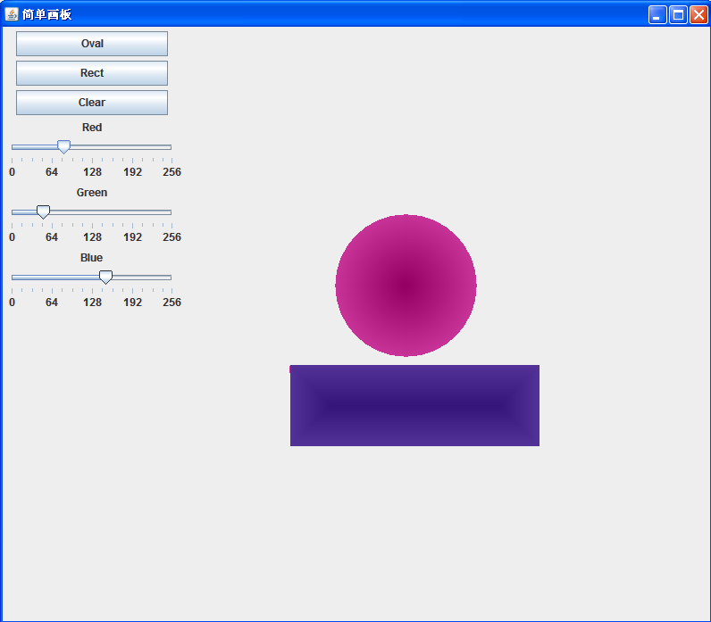Click the magenta circle on the canvas
711x622 pixels.
[x=406, y=286]
